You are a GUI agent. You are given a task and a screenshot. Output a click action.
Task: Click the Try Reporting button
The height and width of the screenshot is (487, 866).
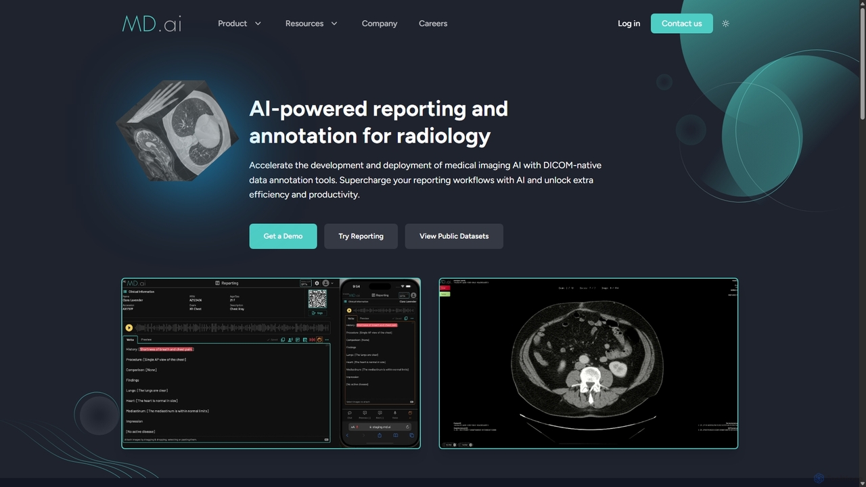click(x=361, y=236)
